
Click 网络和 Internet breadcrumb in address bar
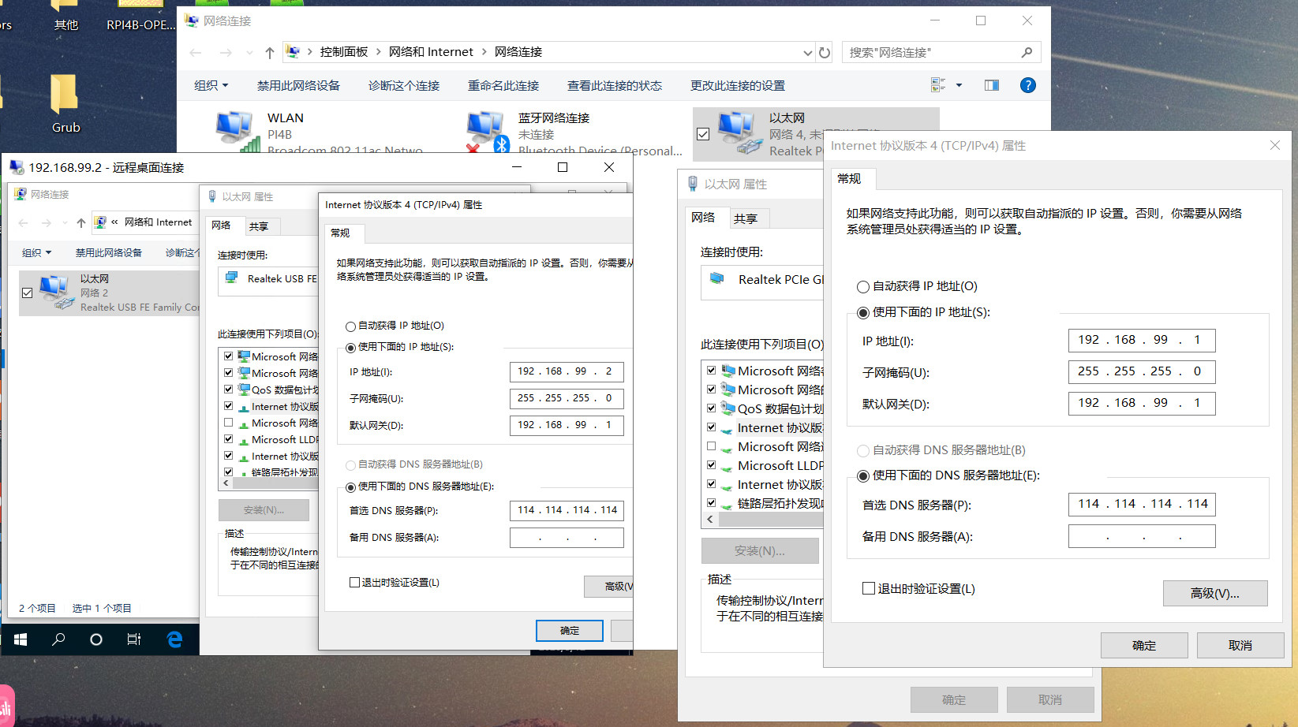click(x=431, y=52)
